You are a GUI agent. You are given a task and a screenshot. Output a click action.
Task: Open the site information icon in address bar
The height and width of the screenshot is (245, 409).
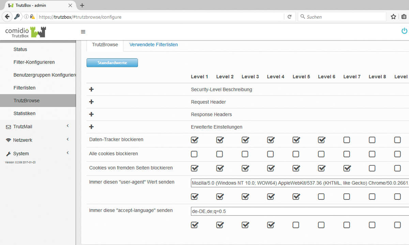(26, 17)
